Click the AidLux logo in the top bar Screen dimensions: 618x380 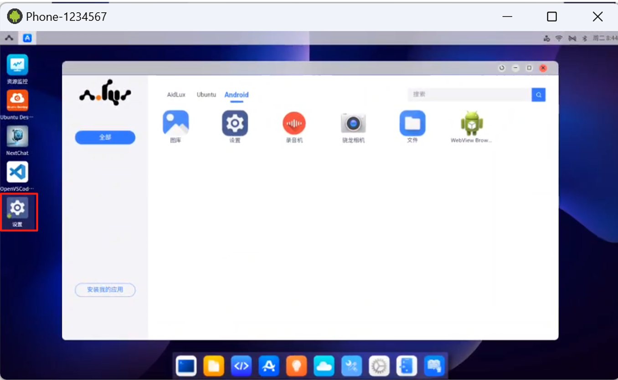coord(9,38)
